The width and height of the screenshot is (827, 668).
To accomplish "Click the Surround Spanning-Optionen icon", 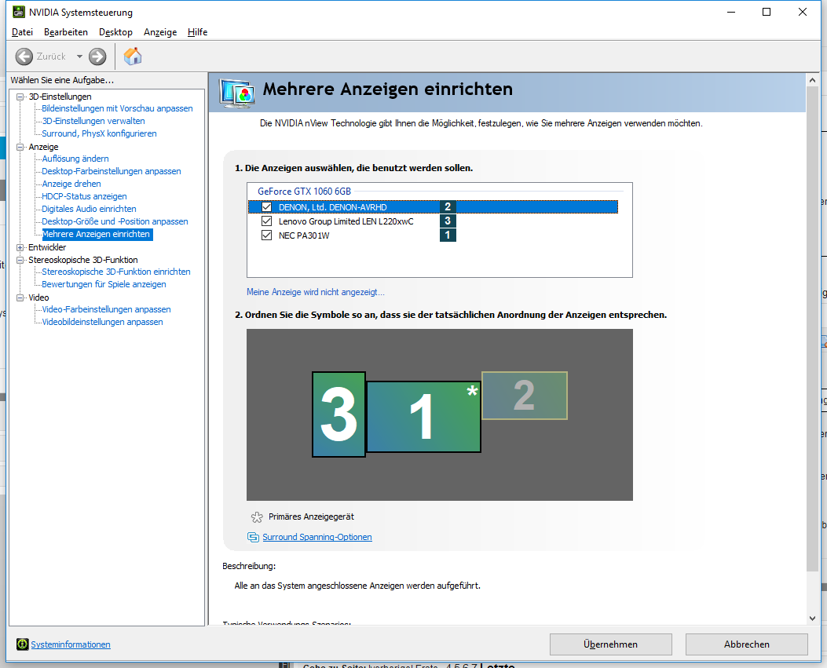I will [253, 537].
